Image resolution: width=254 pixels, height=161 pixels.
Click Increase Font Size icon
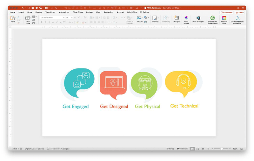(75, 17)
